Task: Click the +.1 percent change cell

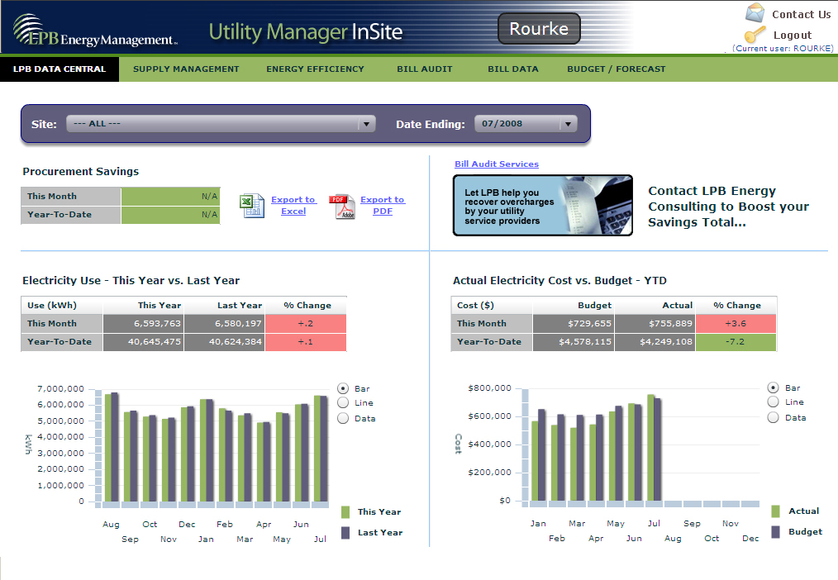Action: point(306,342)
